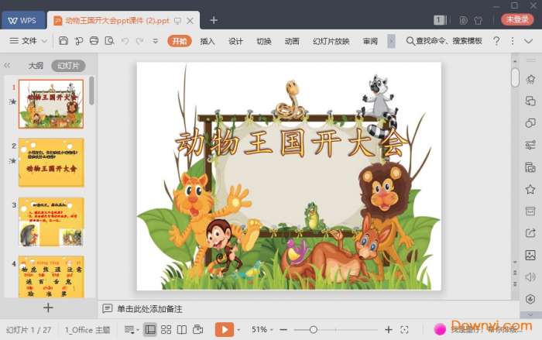
Task: Click the zoom out minus button
Action: 283,330
